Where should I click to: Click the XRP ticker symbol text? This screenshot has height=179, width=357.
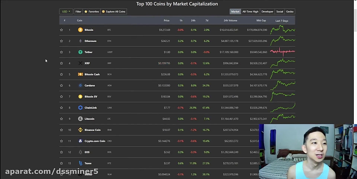click(109, 63)
